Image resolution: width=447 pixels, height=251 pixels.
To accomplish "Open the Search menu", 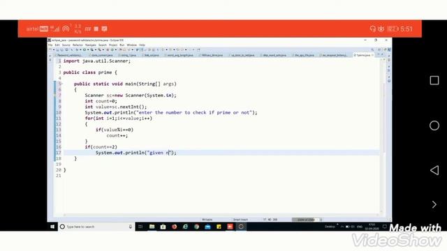I will pos(103,45).
